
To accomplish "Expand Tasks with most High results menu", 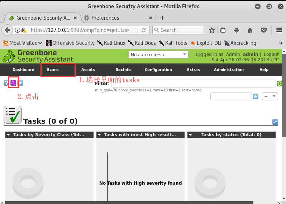I will click(99, 135).
